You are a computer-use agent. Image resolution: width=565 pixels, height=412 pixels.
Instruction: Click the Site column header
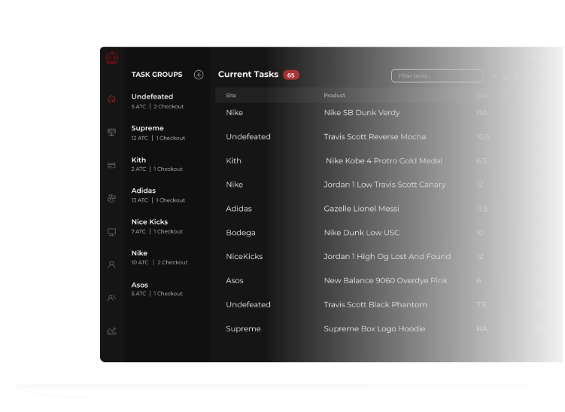(231, 96)
